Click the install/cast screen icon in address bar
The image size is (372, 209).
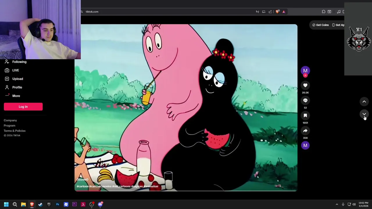tap(264, 12)
